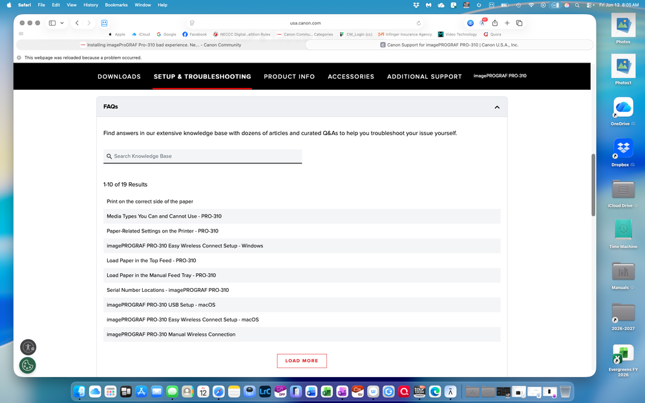Open the Video Technology bookmark
Image resolution: width=645 pixels, height=403 pixels.
click(x=458, y=34)
